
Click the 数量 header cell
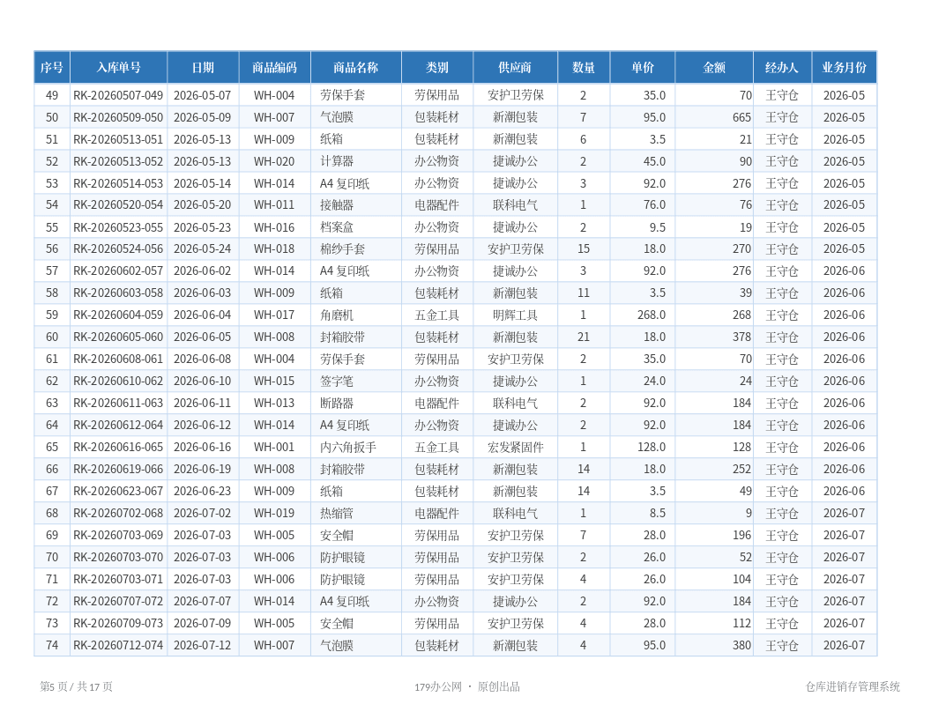click(584, 68)
